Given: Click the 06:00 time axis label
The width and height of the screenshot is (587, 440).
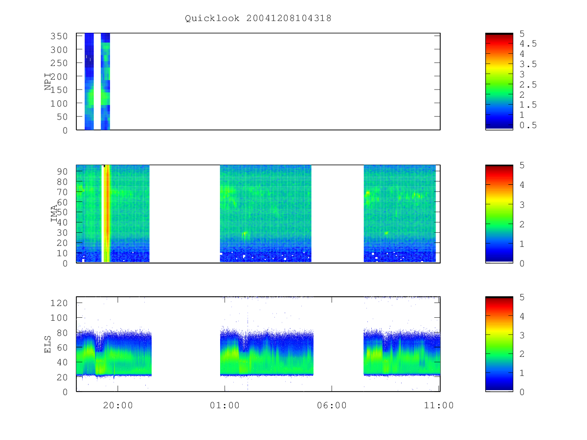Looking at the screenshot, I should pos(332,405).
